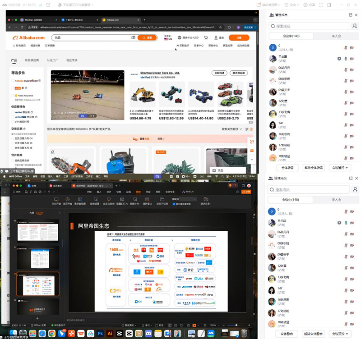
Task: Click the Alibaba camera image search icon
Action: click(x=133, y=38)
